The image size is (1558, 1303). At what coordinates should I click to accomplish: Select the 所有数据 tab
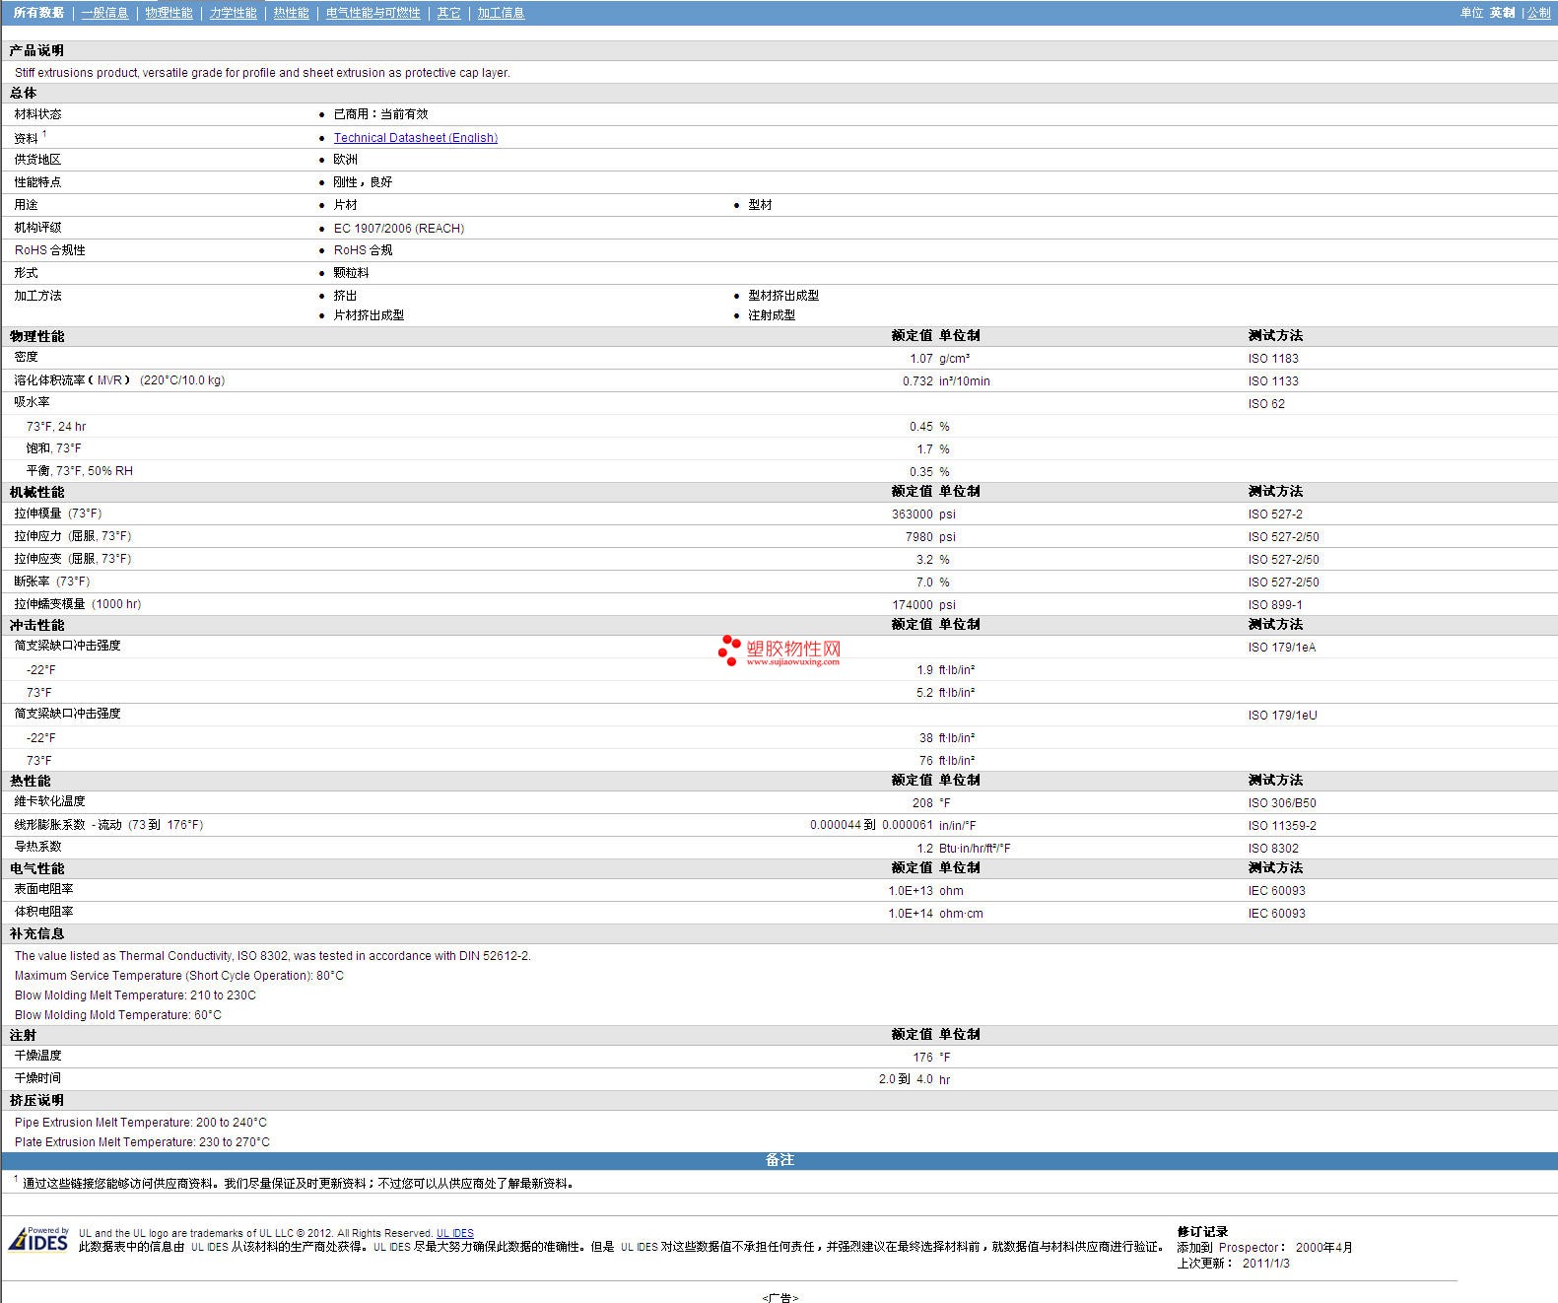coord(38,13)
